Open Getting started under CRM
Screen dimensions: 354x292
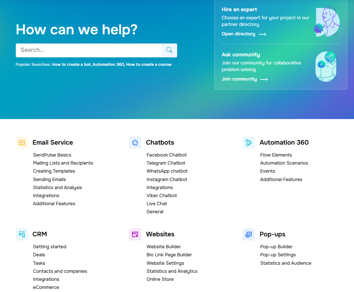tap(50, 247)
